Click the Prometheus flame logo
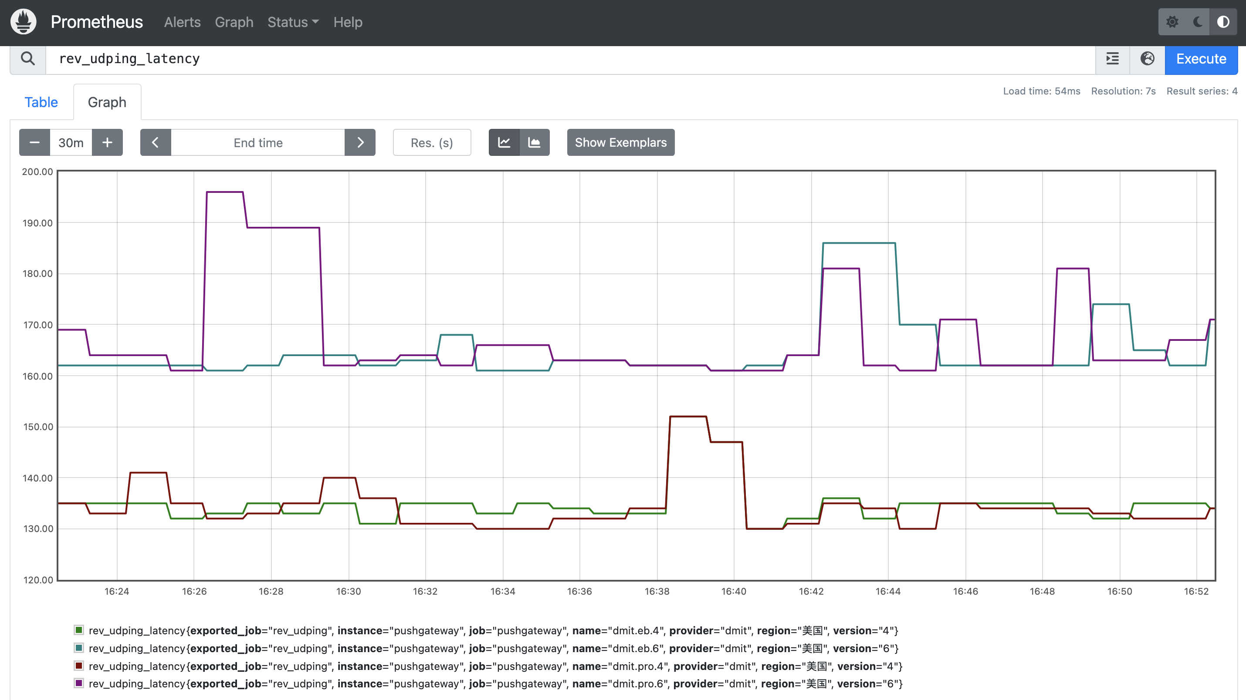 click(23, 22)
